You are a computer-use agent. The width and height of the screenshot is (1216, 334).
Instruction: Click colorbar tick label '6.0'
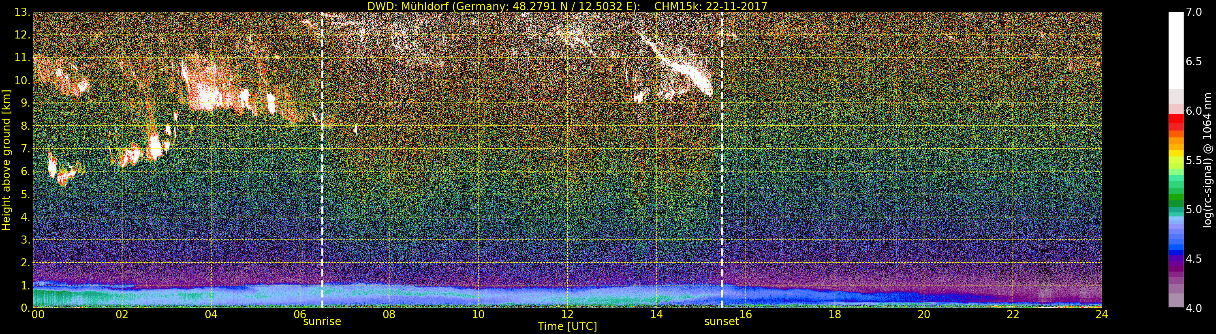1194,111
